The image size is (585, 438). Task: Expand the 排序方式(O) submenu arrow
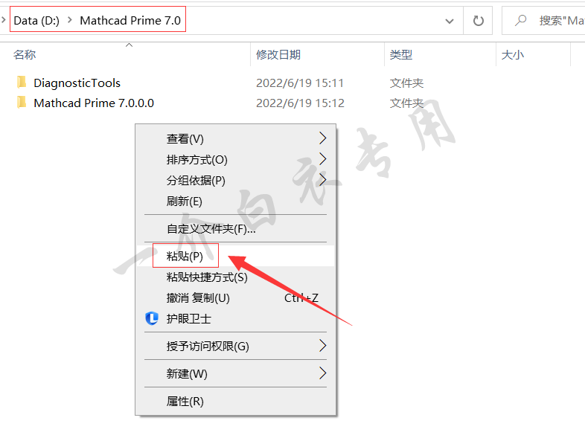323,159
